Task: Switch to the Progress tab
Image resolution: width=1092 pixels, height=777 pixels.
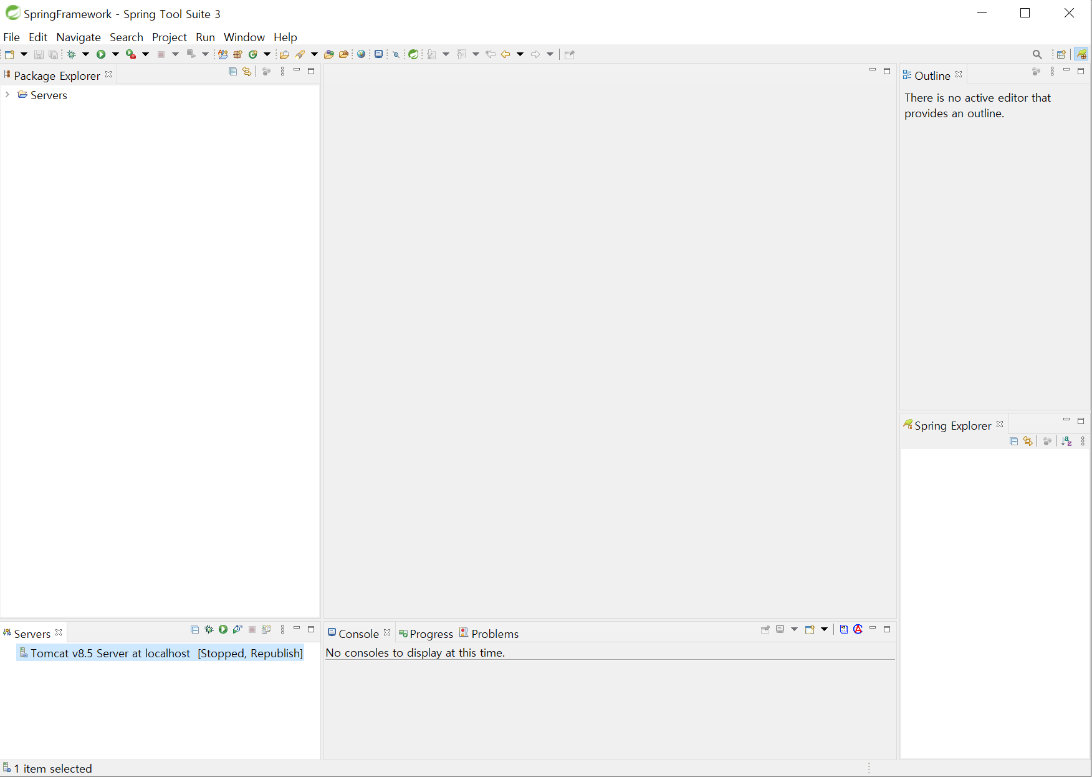Action: pyautogui.click(x=426, y=634)
